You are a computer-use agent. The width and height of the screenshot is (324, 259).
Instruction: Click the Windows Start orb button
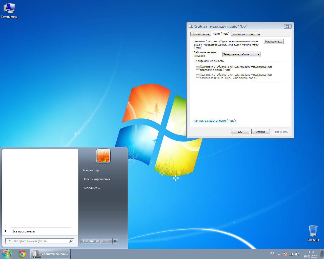pos(7,254)
